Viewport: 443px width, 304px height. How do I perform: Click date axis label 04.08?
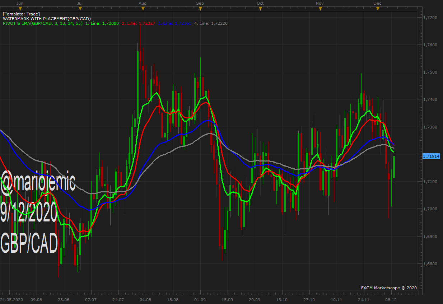[145, 299]
